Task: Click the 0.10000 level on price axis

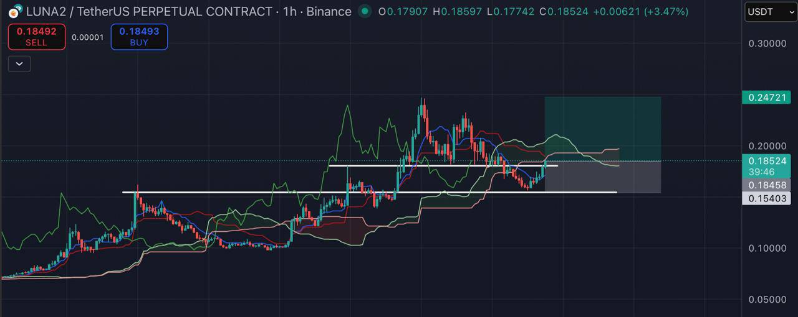Action: (x=766, y=248)
